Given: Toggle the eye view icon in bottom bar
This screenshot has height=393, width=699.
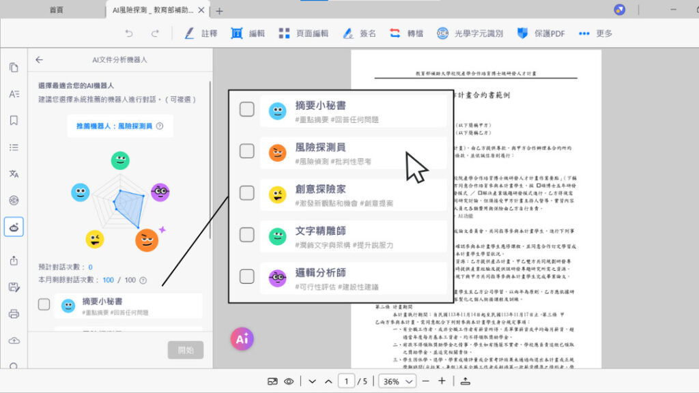Looking at the screenshot, I should point(289,381).
